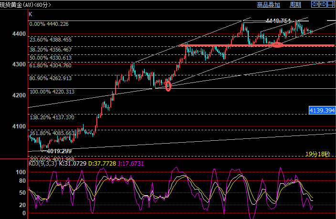Image resolution: width=336 pixels, height=219 pixels.
Task: Click the 4200 price axis label
Action: [19, 95]
